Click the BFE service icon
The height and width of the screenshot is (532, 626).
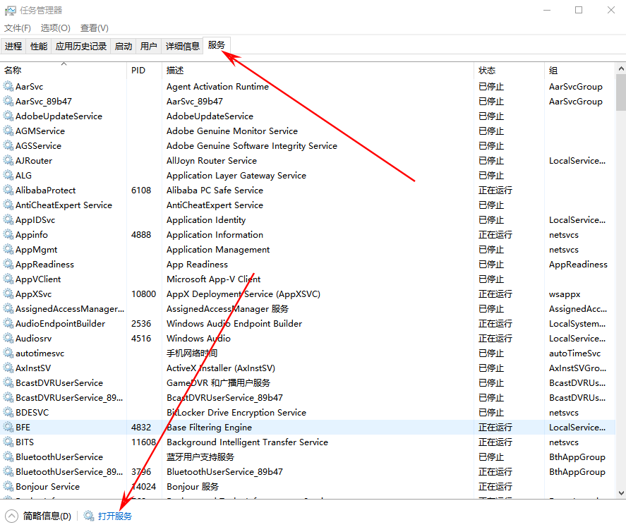[x=8, y=427]
